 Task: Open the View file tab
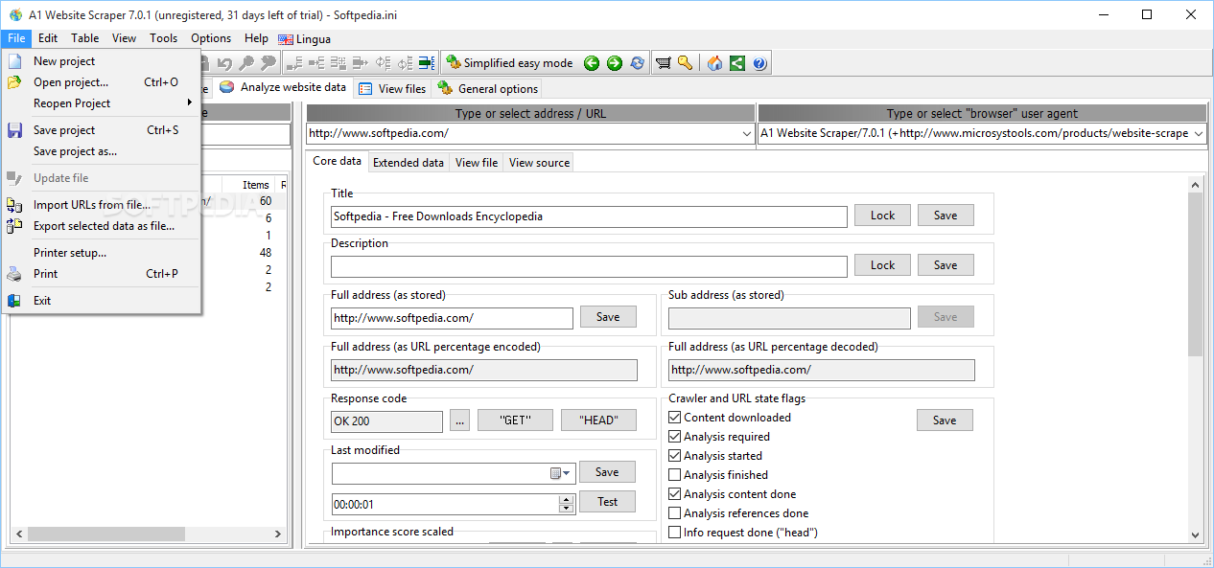(477, 163)
